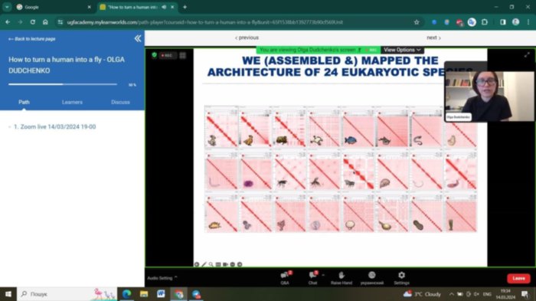Mute the audio on the lecture tab

coord(164,7)
